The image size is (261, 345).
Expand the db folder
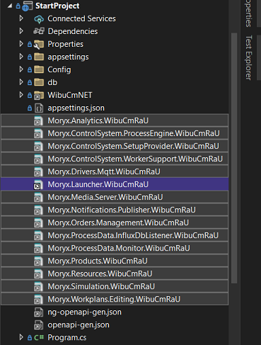coord(21,82)
